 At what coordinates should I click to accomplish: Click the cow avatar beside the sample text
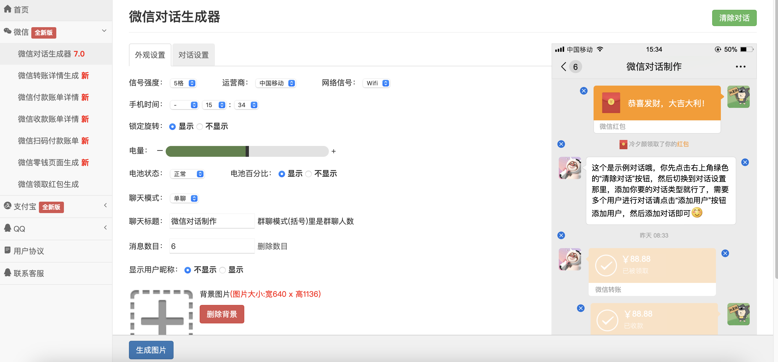coord(570,168)
